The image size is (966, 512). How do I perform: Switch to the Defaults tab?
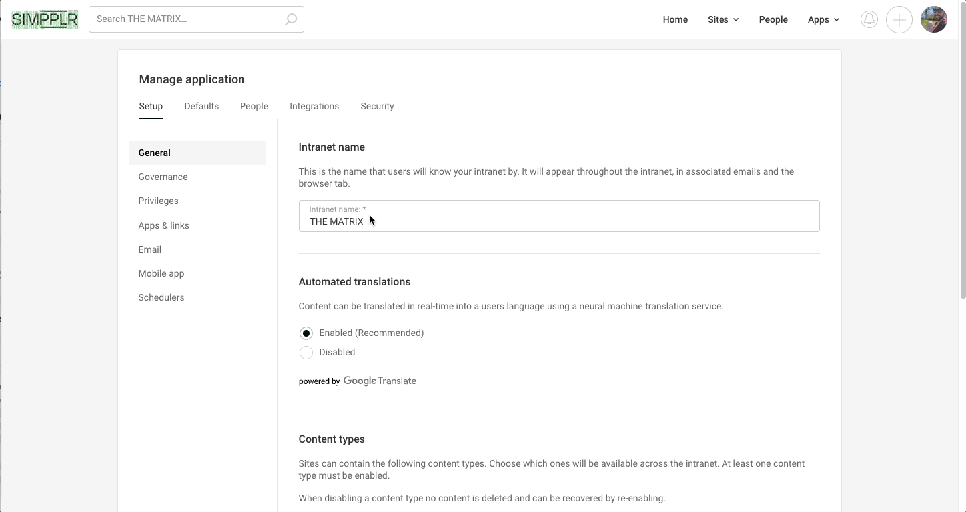pos(201,106)
